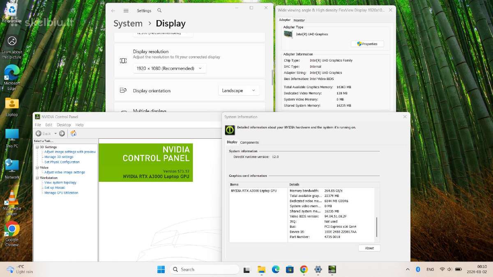Viewport: 493px width, 277px height.
Task: Open Manage GPU Utilization
Action: pos(61,193)
